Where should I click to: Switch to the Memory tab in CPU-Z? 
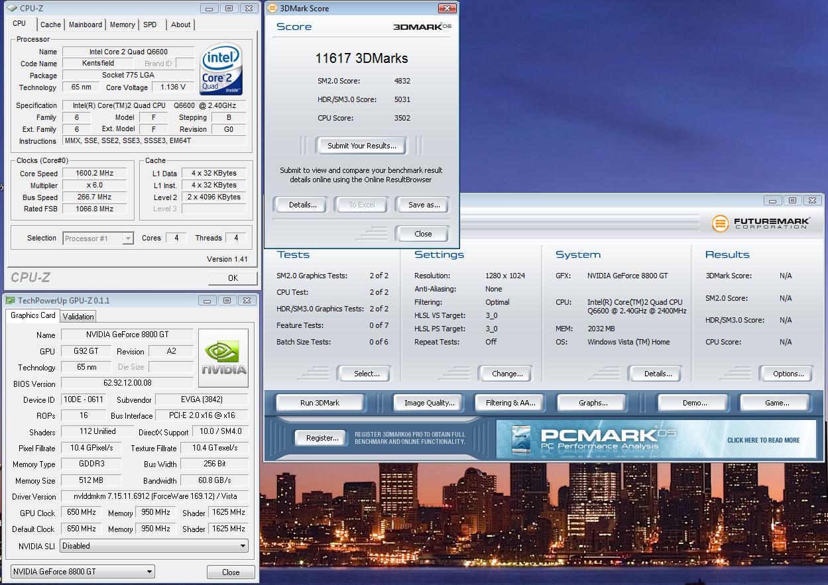pyautogui.click(x=122, y=25)
